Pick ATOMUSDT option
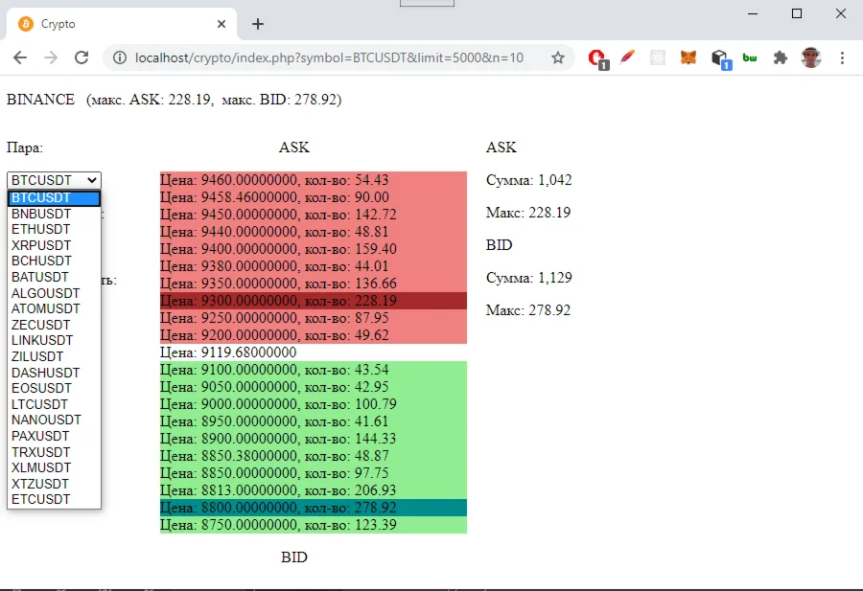This screenshot has height=591, width=863. tap(54, 309)
